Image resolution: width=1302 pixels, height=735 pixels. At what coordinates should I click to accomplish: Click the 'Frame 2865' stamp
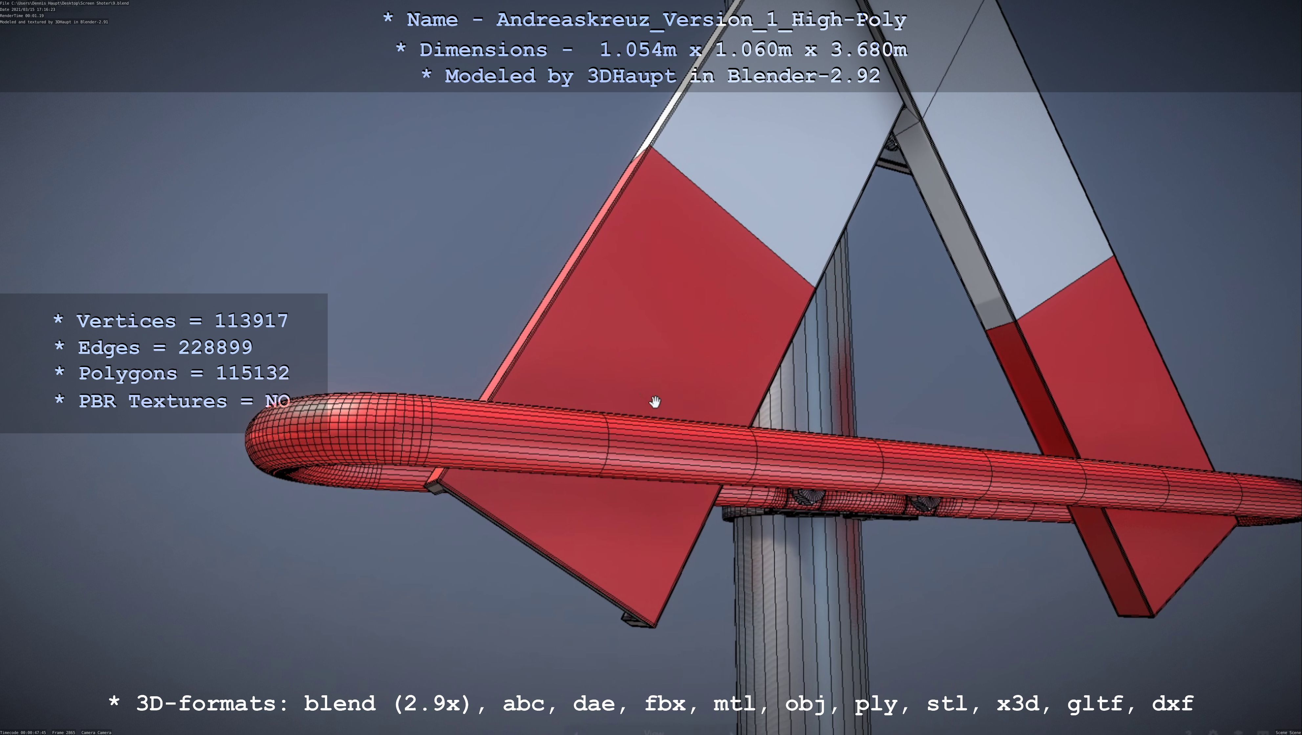(x=64, y=732)
